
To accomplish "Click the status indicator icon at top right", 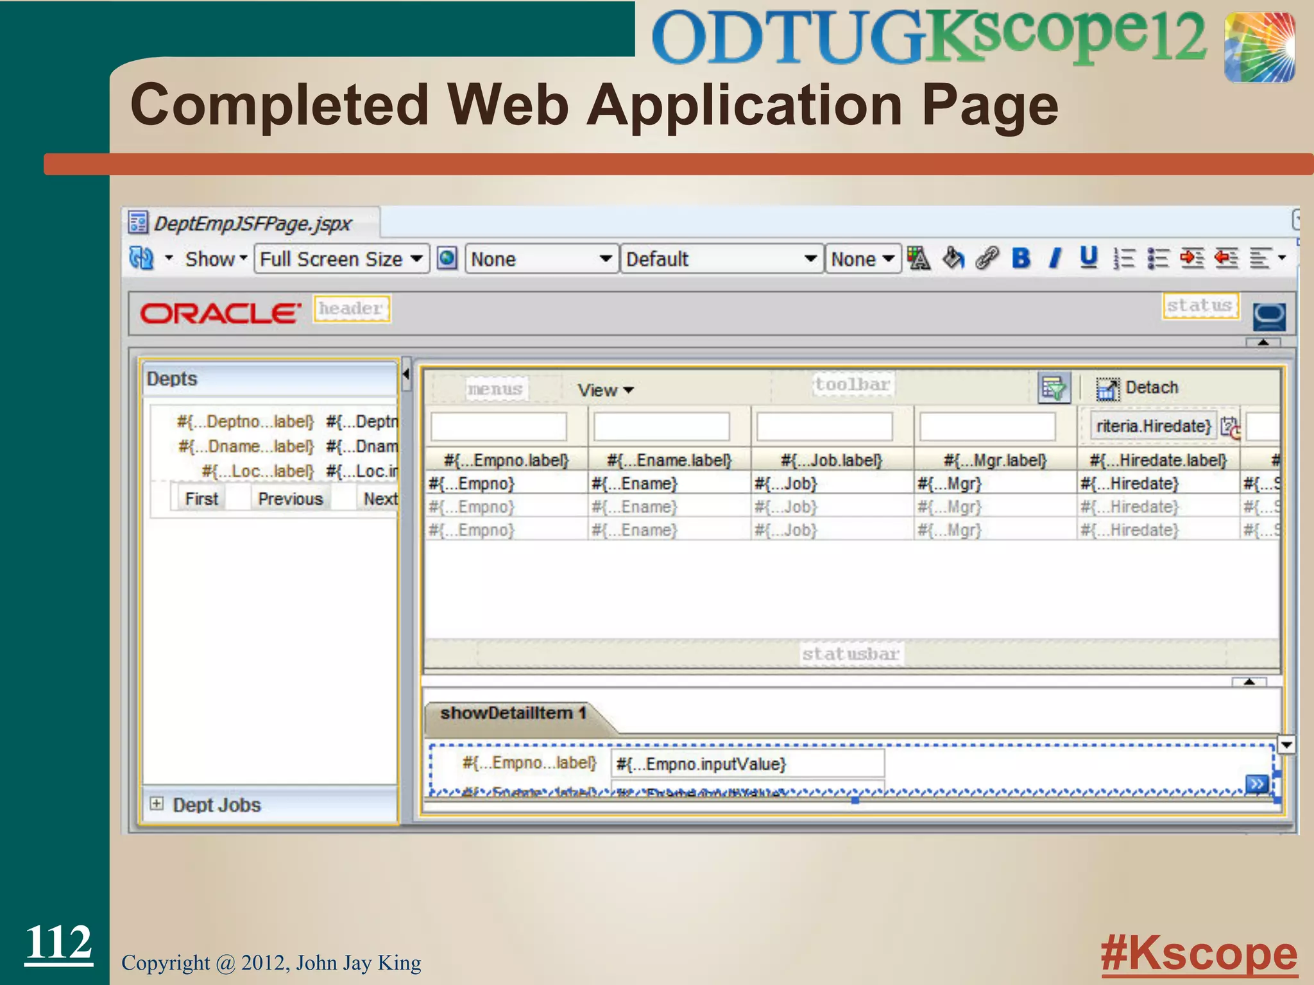I will click(x=1269, y=316).
